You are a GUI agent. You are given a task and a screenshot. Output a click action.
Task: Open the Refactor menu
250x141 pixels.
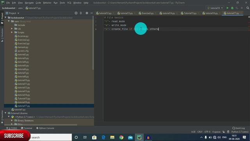coord(47,3)
